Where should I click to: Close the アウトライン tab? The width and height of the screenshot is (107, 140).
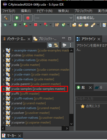tap(99, 39)
